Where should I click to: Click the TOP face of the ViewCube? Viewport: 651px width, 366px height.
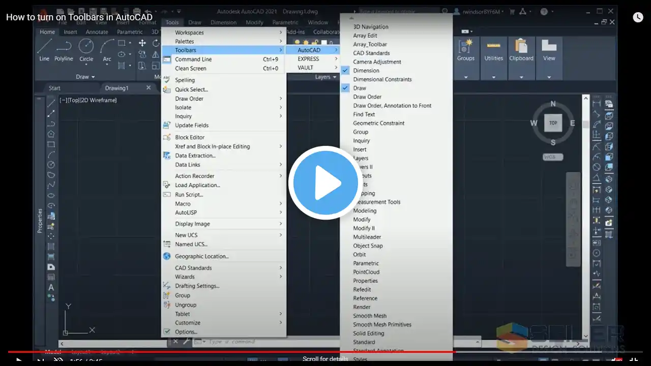(x=553, y=123)
